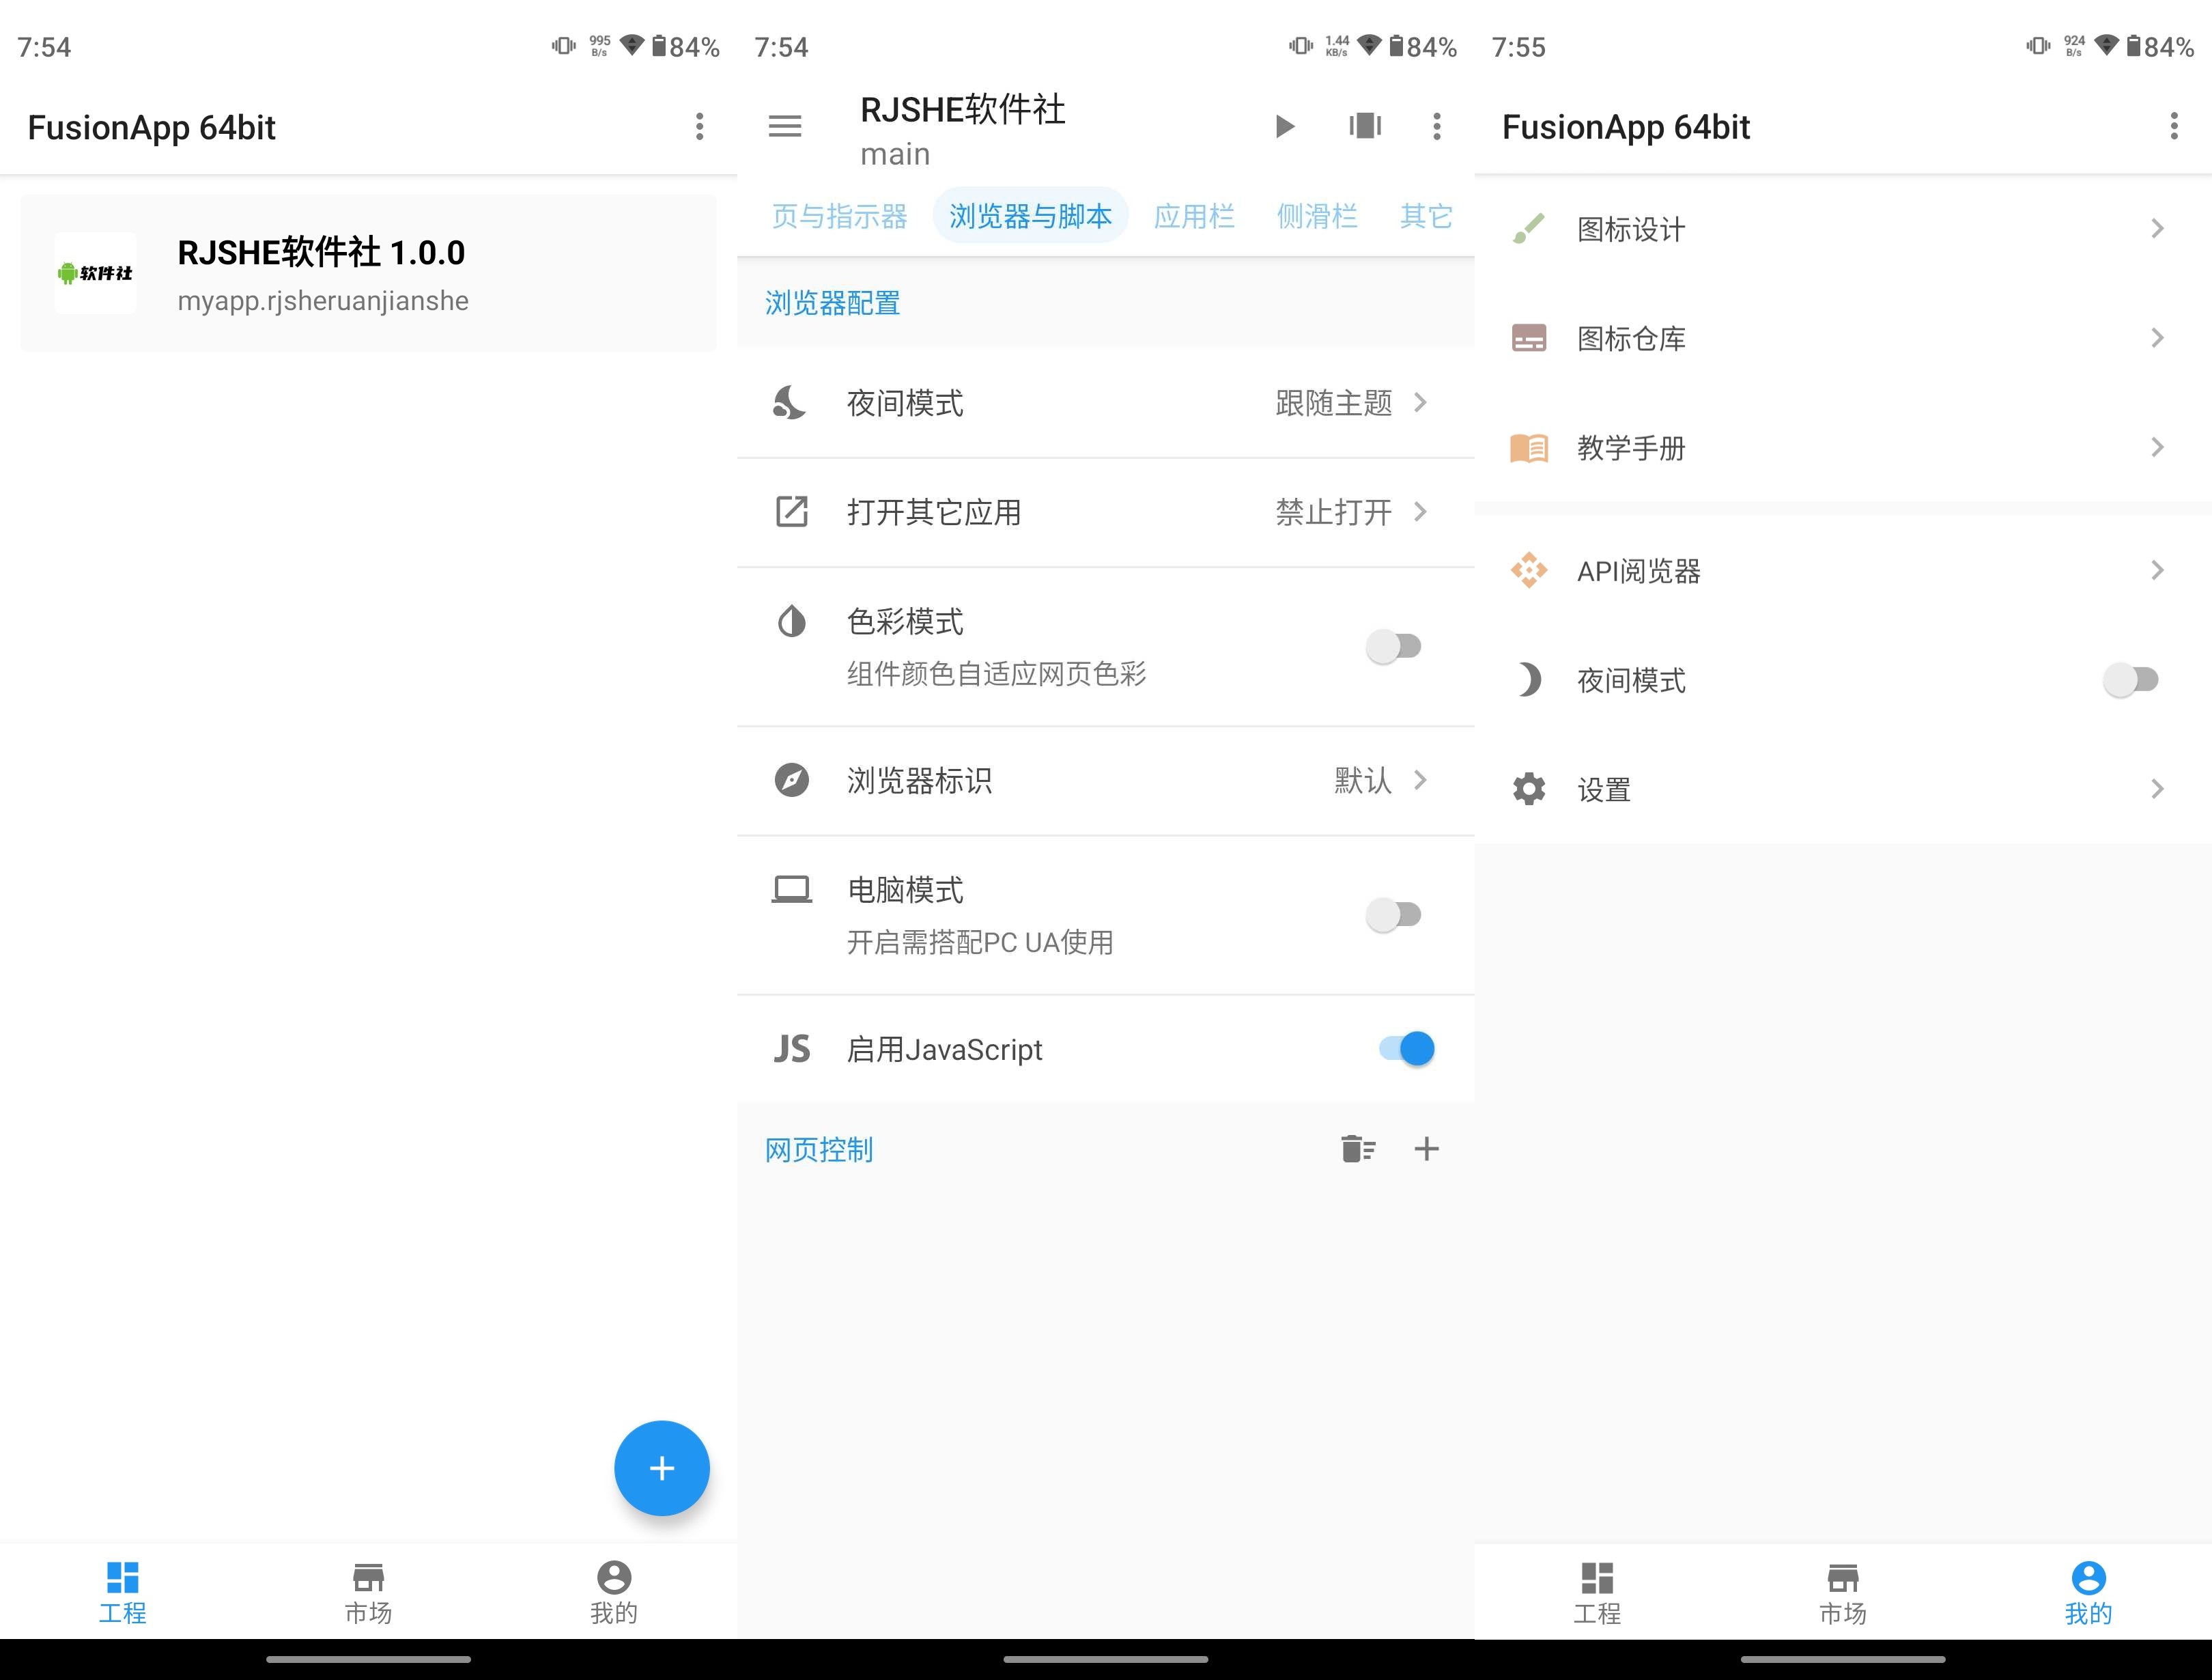Open 图标仓库 label

click(x=1631, y=338)
